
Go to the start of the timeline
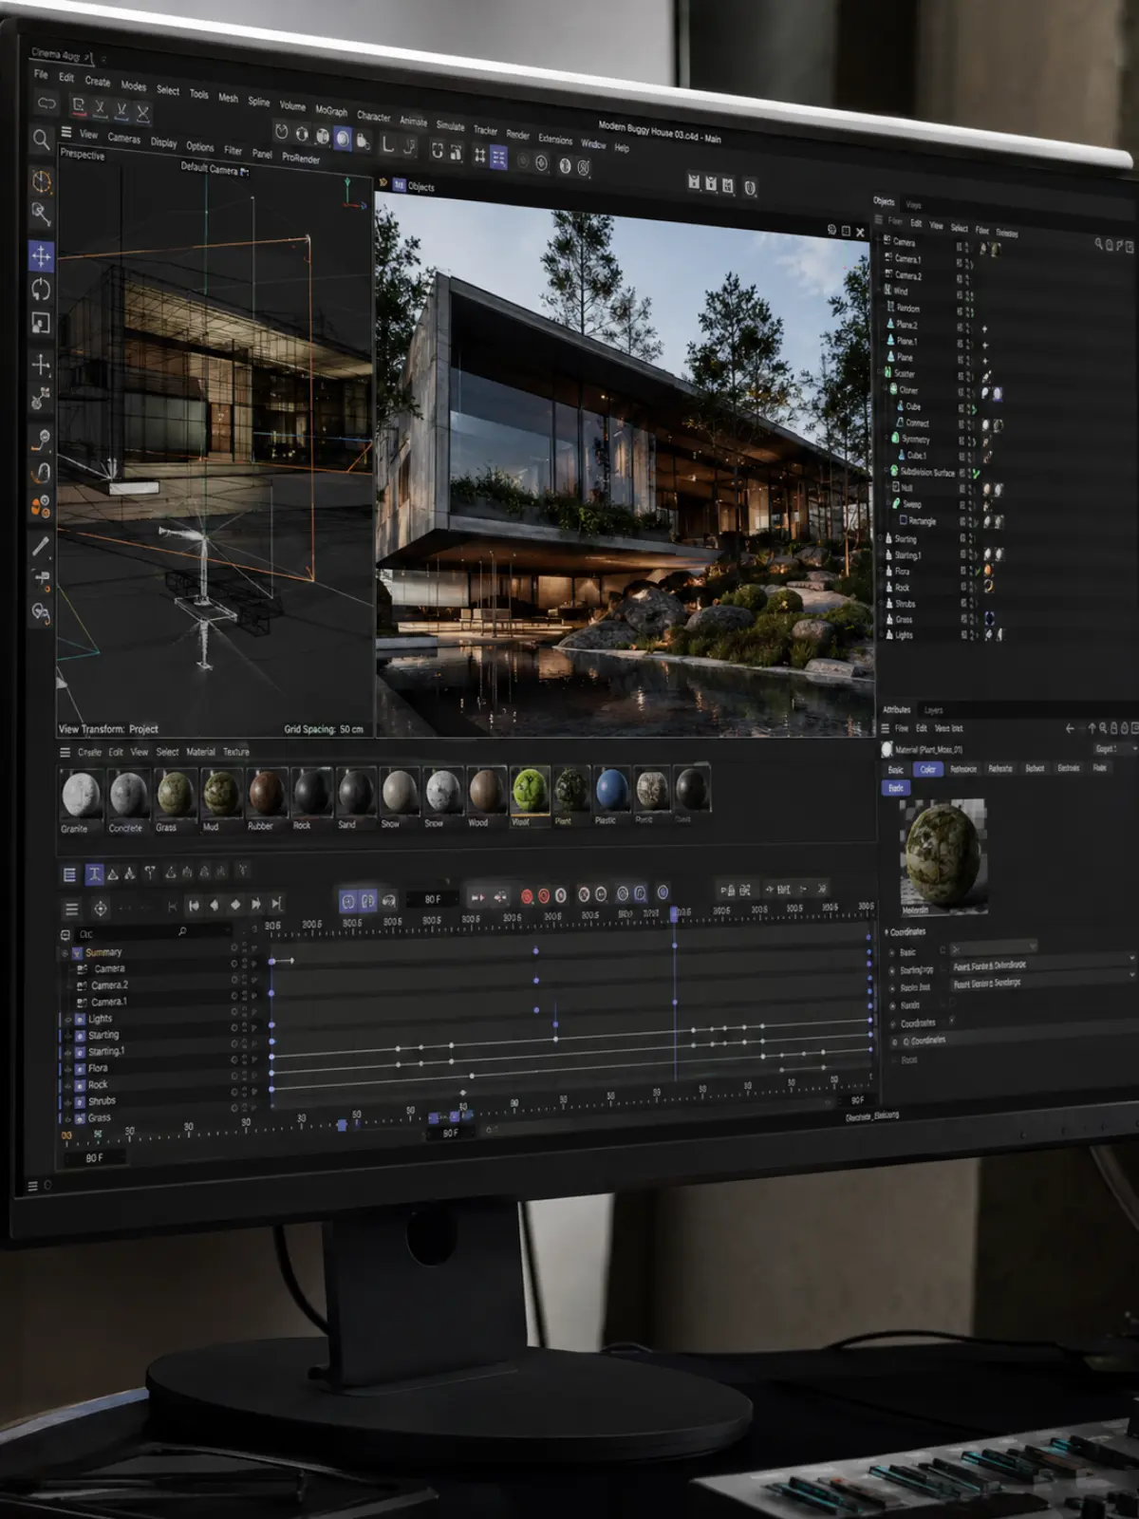[x=194, y=905]
